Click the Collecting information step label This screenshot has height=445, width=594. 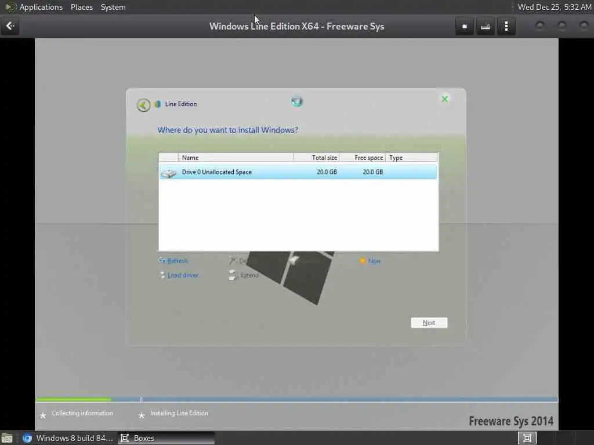82,413
